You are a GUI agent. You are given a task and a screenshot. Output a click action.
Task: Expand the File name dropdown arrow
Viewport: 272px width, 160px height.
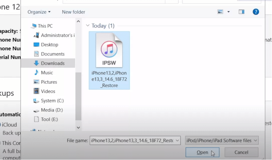(177, 140)
